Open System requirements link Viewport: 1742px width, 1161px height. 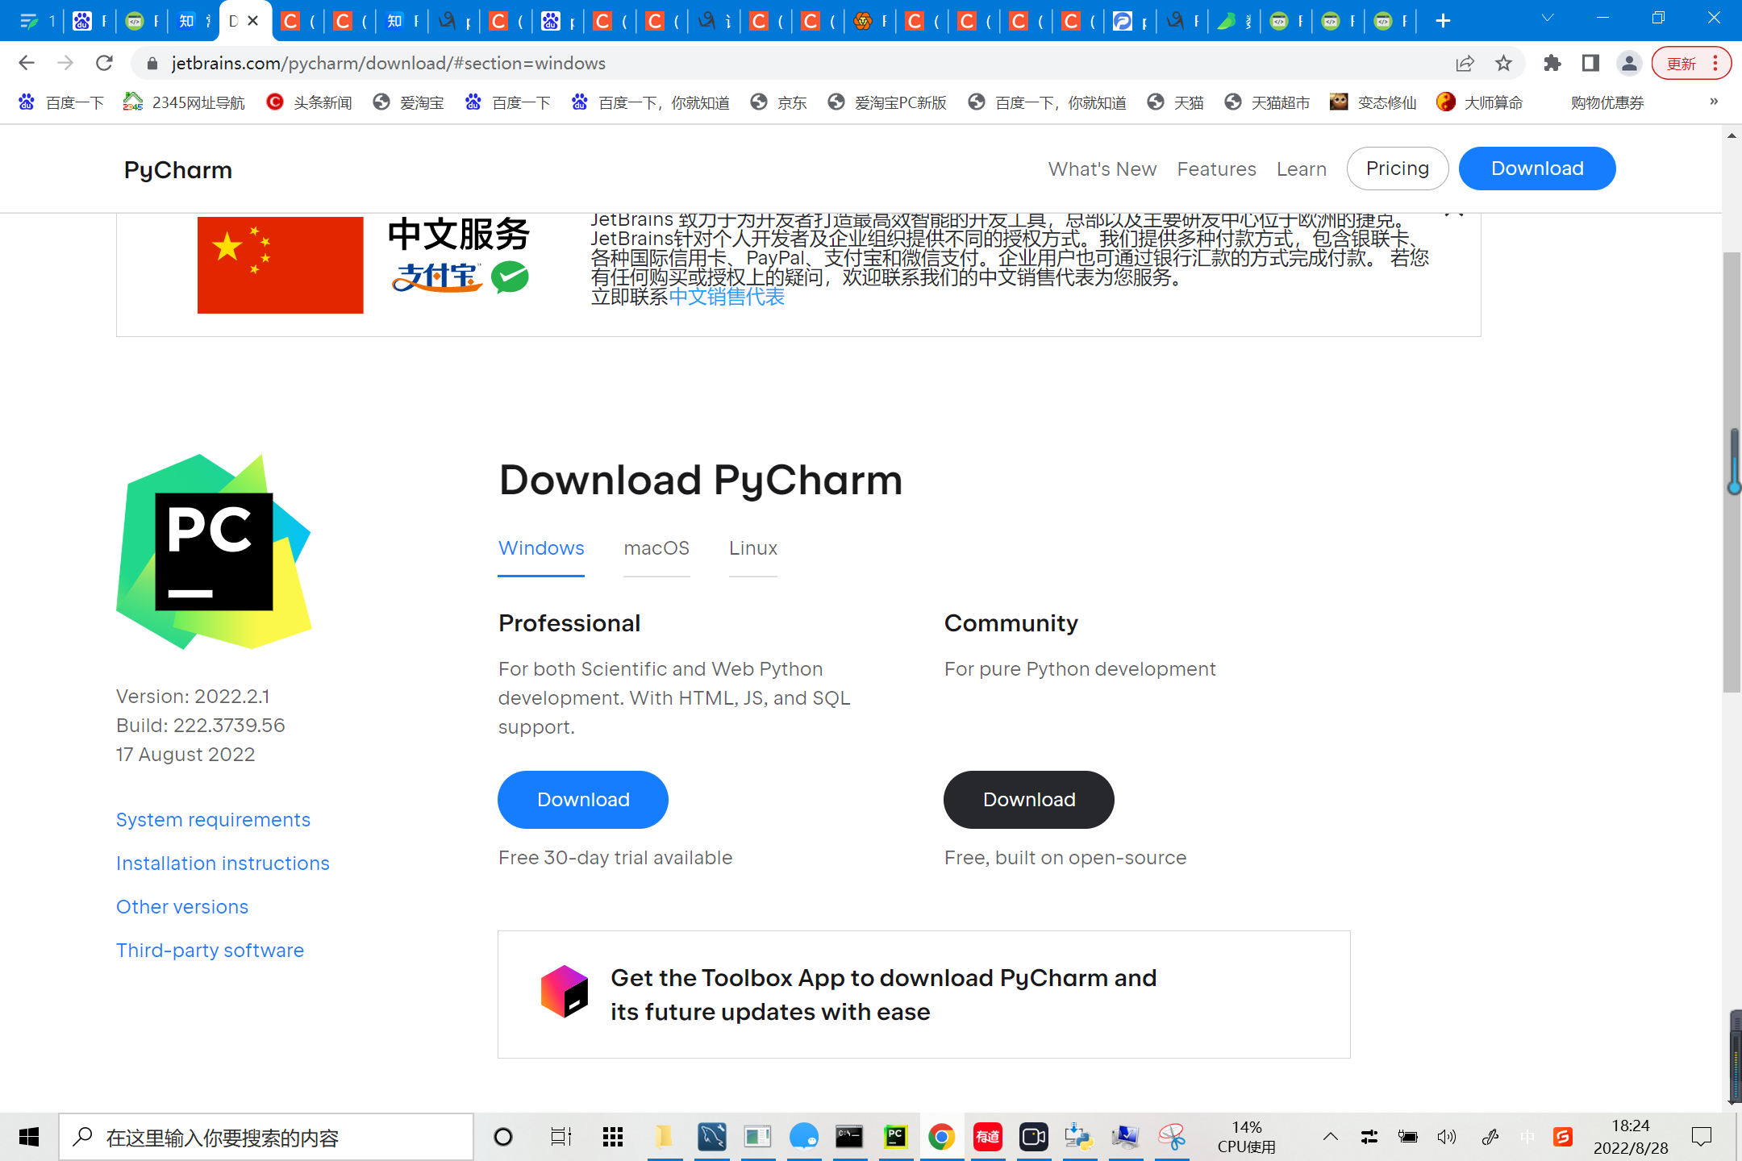[213, 820]
